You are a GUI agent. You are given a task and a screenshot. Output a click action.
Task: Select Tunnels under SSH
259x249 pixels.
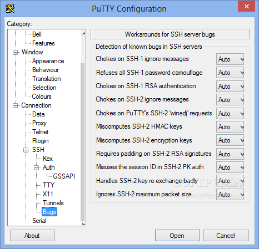[53, 203]
